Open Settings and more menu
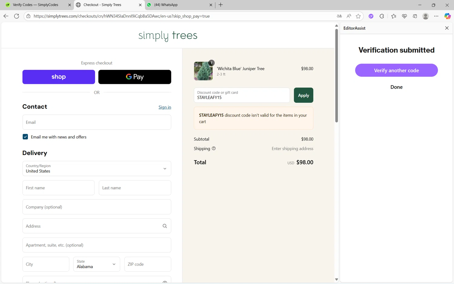This screenshot has height=284, width=454. [436, 16]
